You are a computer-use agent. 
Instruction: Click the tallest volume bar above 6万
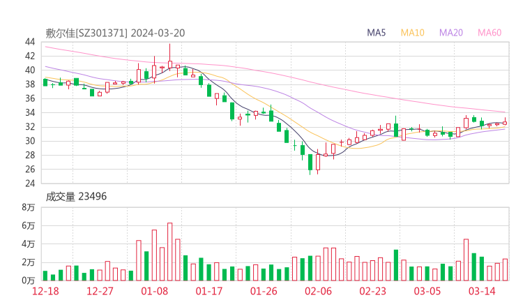click(170, 252)
